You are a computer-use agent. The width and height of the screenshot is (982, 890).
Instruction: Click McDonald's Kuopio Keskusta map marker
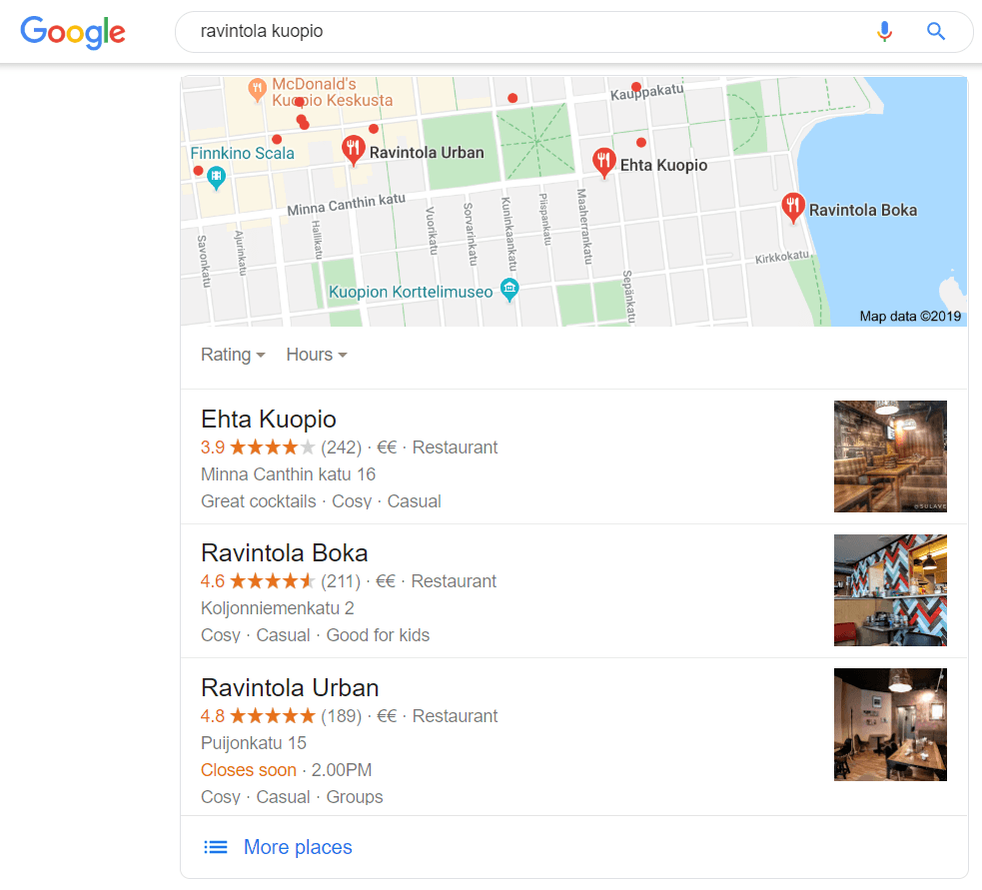click(x=257, y=90)
